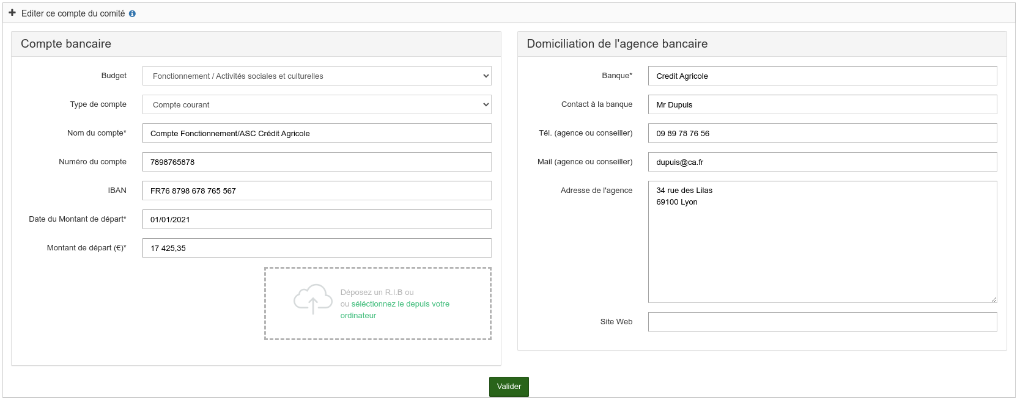Click the cloud upload icon

pyautogui.click(x=312, y=299)
